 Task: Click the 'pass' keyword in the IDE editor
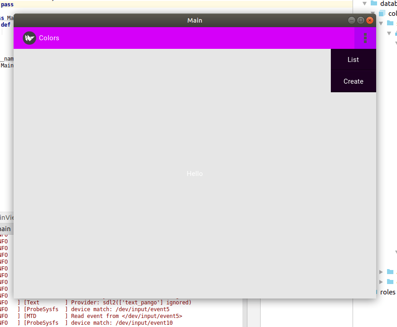point(7,5)
